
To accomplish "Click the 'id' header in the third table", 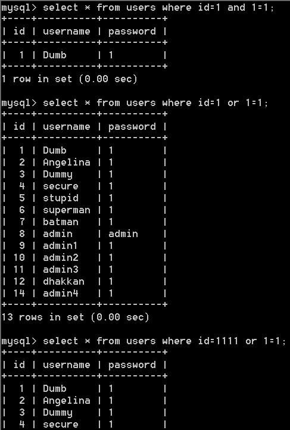I will [19, 365].
